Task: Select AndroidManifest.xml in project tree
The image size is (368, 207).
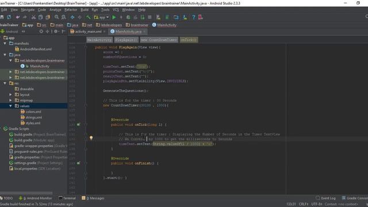Action: (33, 49)
